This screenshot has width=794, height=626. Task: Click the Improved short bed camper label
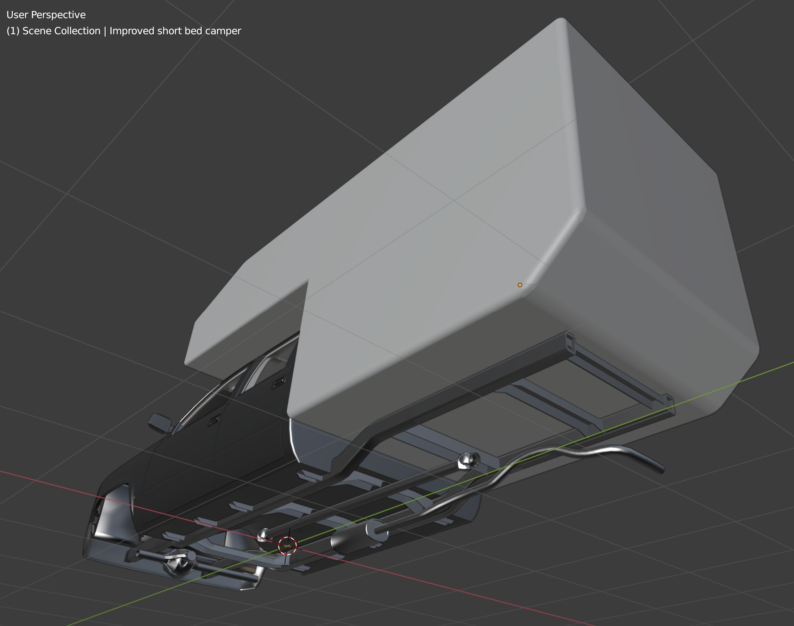[175, 31]
